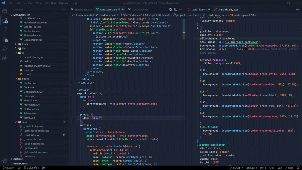Open View menu
Viewport: 302px width, 170px height.
pos(39,3)
